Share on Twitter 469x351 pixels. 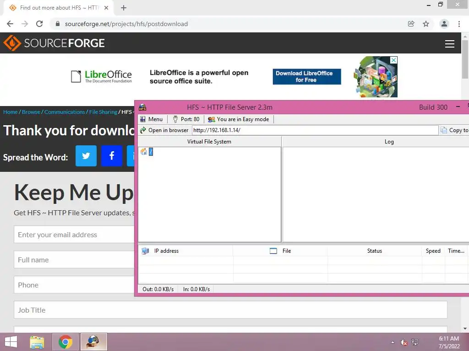86,156
